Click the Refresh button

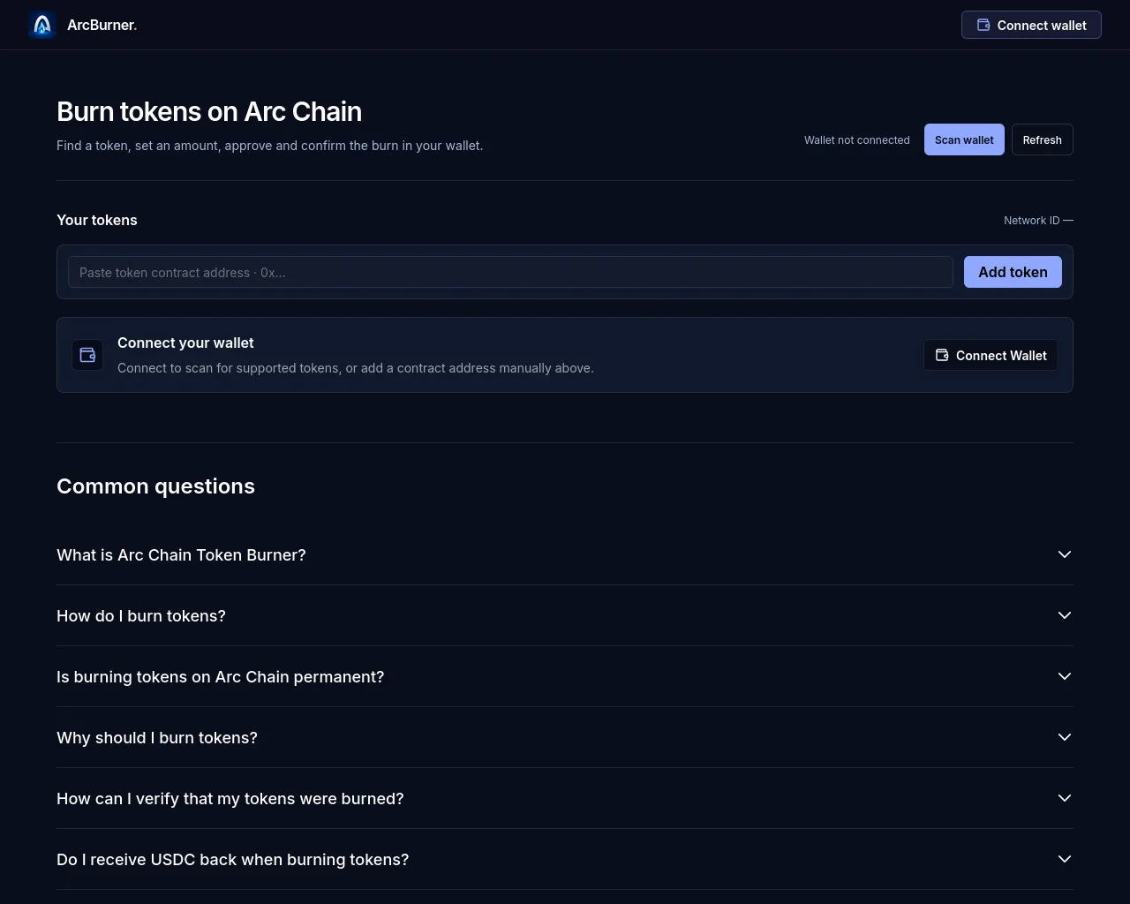pyautogui.click(x=1042, y=139)
